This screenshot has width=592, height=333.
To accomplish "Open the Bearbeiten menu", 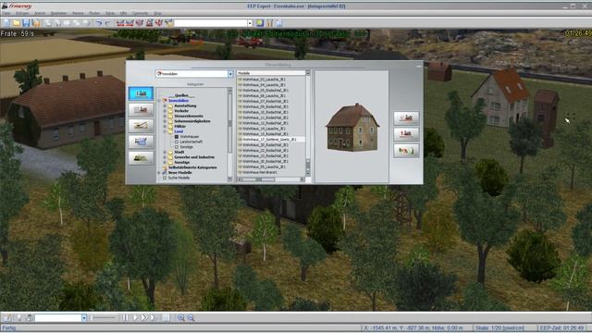I will tap(58, 13).
